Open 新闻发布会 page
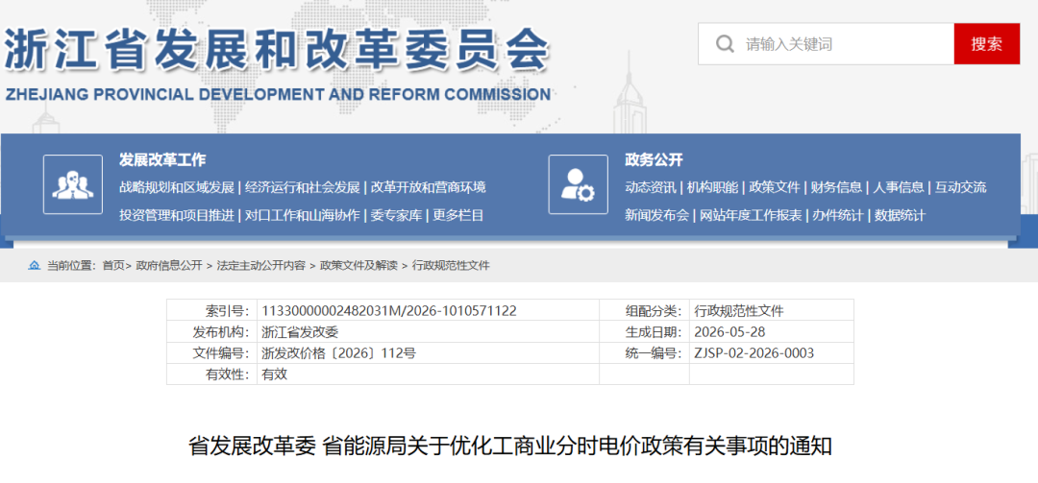Screen dimensions: 1038x483 click(656, 215)
